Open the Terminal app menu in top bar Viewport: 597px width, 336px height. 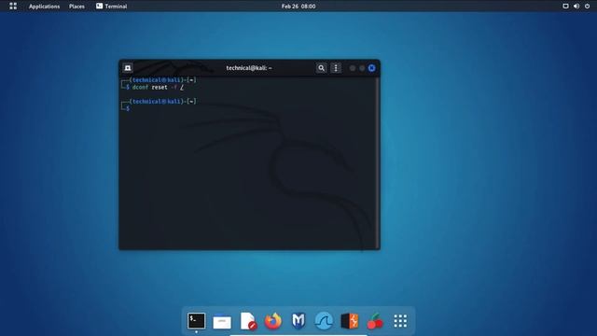point(112,7)
